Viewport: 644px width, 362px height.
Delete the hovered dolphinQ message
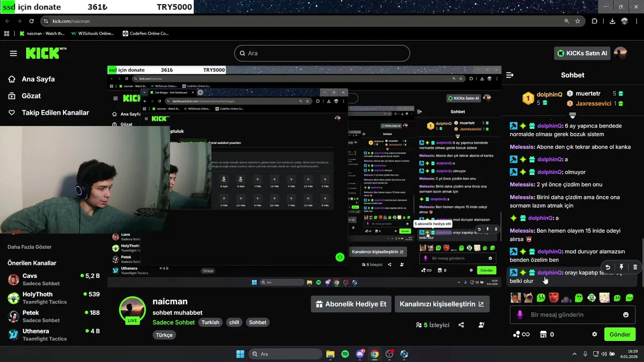tap(635, 267)
